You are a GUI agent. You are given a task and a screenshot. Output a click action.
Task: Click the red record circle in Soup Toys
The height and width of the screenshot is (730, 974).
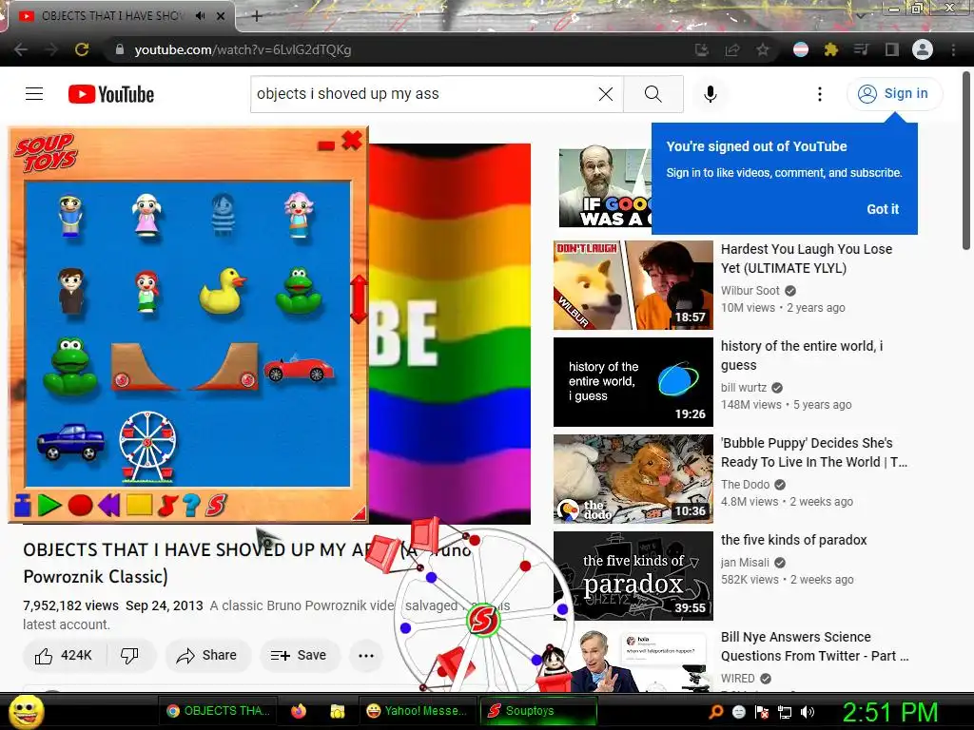point(80,506)
